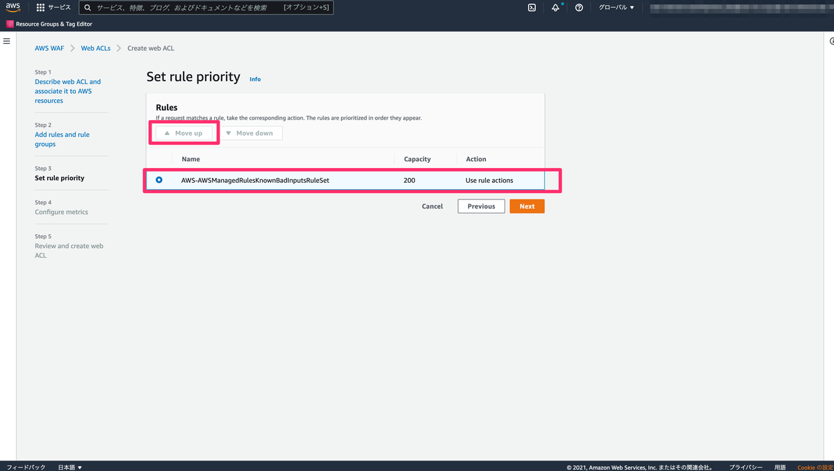This screenshot has height=471, width=834.
Task: Select the AWSManagedRulesKnownBadInputsRuleSet radio button
Action: point(159,179)
